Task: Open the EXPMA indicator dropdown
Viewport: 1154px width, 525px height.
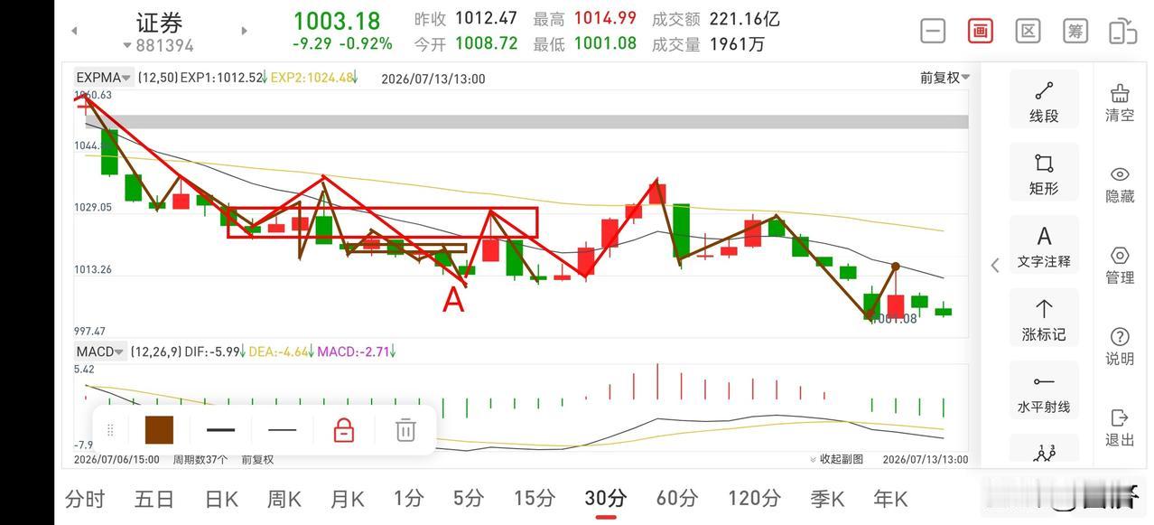Action: [x=104, y=78]
